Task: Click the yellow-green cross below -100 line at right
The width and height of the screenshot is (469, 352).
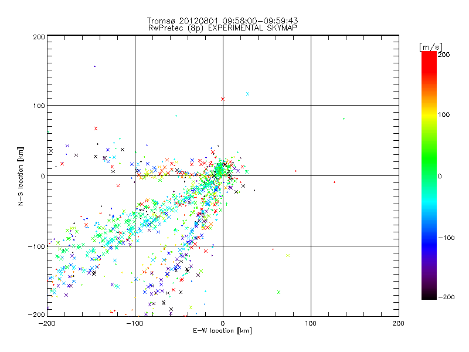Action: [288, 256]
